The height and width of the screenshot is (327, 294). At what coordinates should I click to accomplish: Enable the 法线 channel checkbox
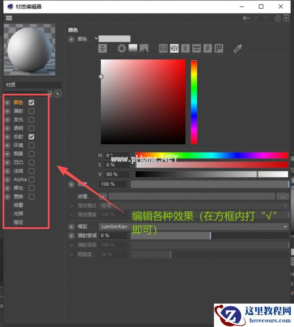pos(32,171)
